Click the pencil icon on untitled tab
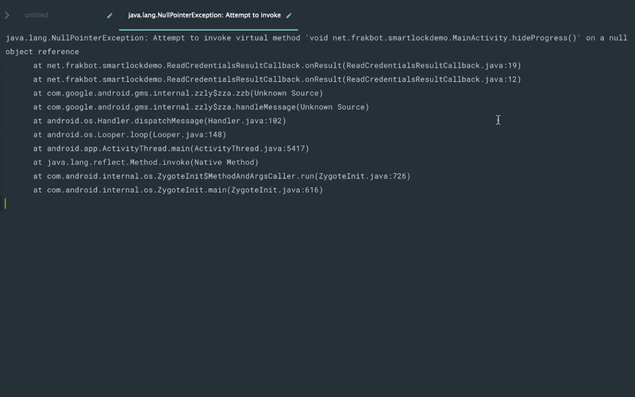 (x=110, y=15)
